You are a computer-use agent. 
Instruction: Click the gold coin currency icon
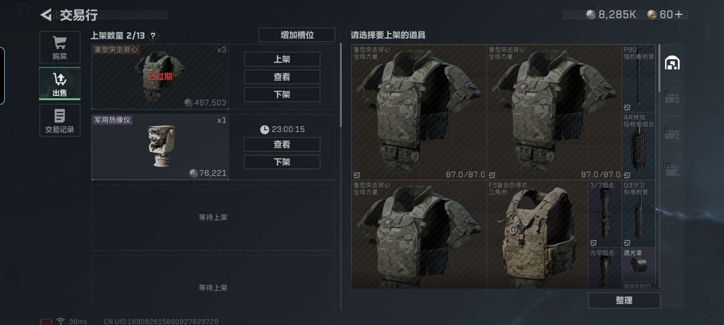[x=652, y=15]
